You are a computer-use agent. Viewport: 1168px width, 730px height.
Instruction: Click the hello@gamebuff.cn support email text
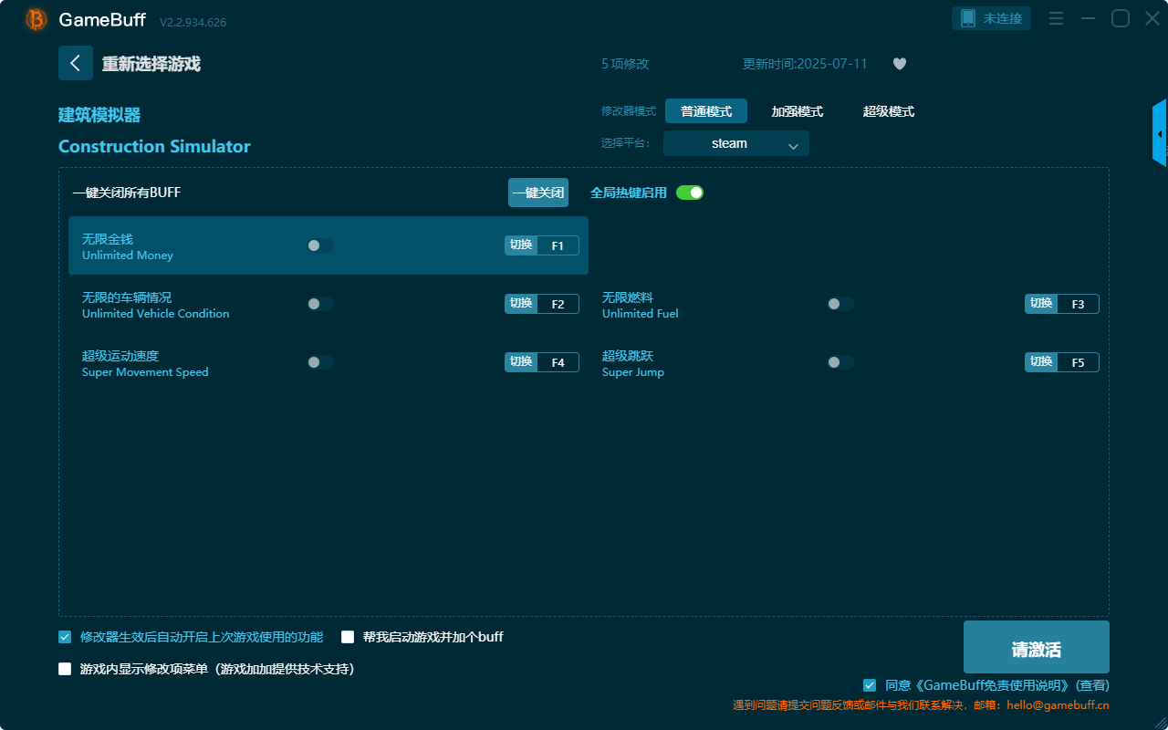coord(1058,705)
